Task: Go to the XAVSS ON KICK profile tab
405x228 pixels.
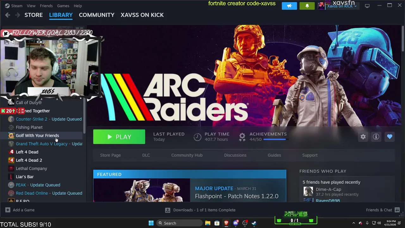Action: (x=142, y=15)
